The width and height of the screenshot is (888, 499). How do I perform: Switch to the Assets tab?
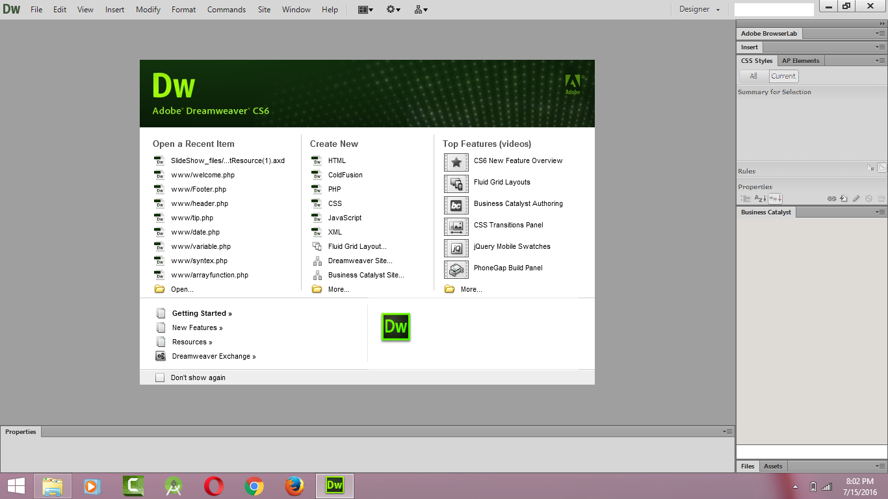point(773,466)
